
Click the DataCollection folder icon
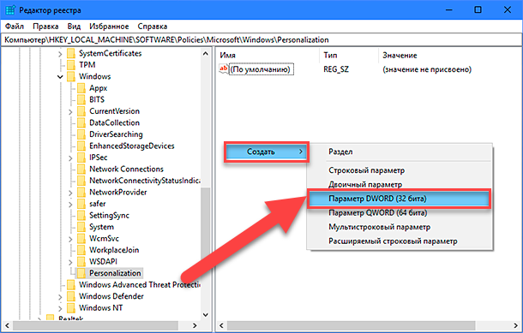pos(81,123)
